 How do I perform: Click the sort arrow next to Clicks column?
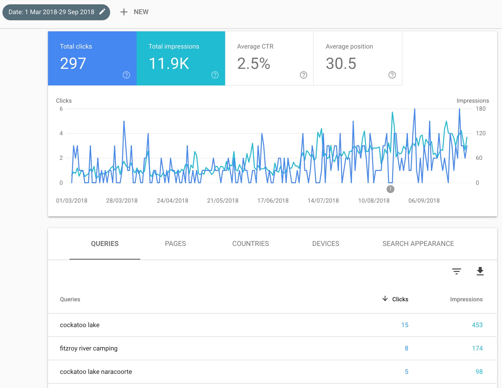[x=385, y=299]
